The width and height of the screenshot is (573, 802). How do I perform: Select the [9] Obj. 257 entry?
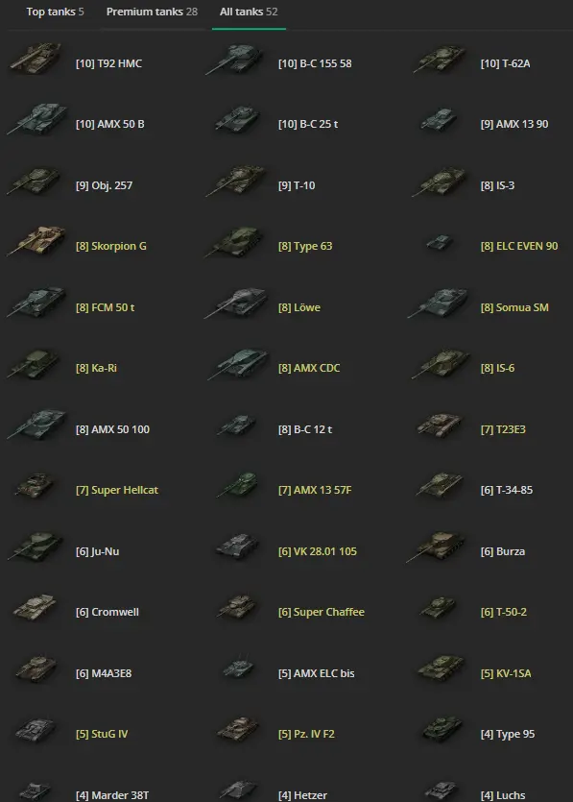(104, 185)
